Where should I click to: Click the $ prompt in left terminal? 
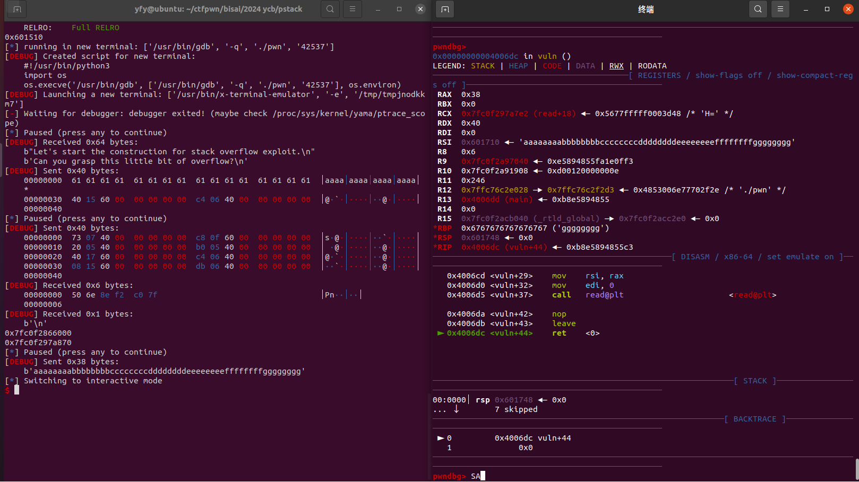[x=7, y=390]
